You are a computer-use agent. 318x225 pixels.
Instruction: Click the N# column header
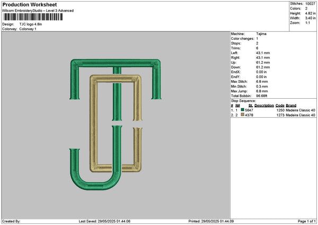[237, 106]
